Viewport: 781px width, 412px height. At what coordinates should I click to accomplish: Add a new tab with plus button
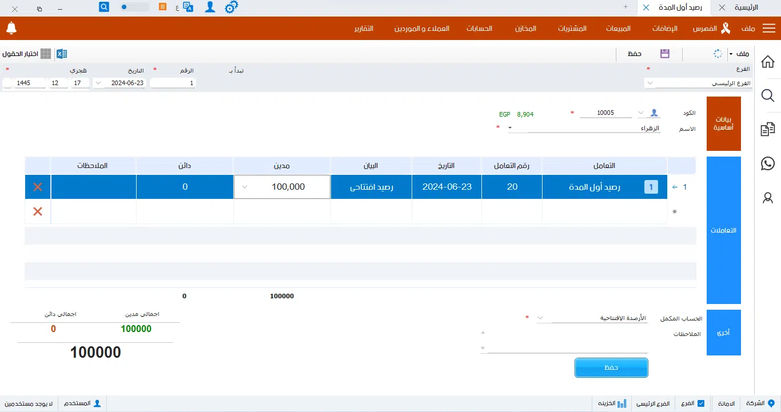(x=625, y=7)
